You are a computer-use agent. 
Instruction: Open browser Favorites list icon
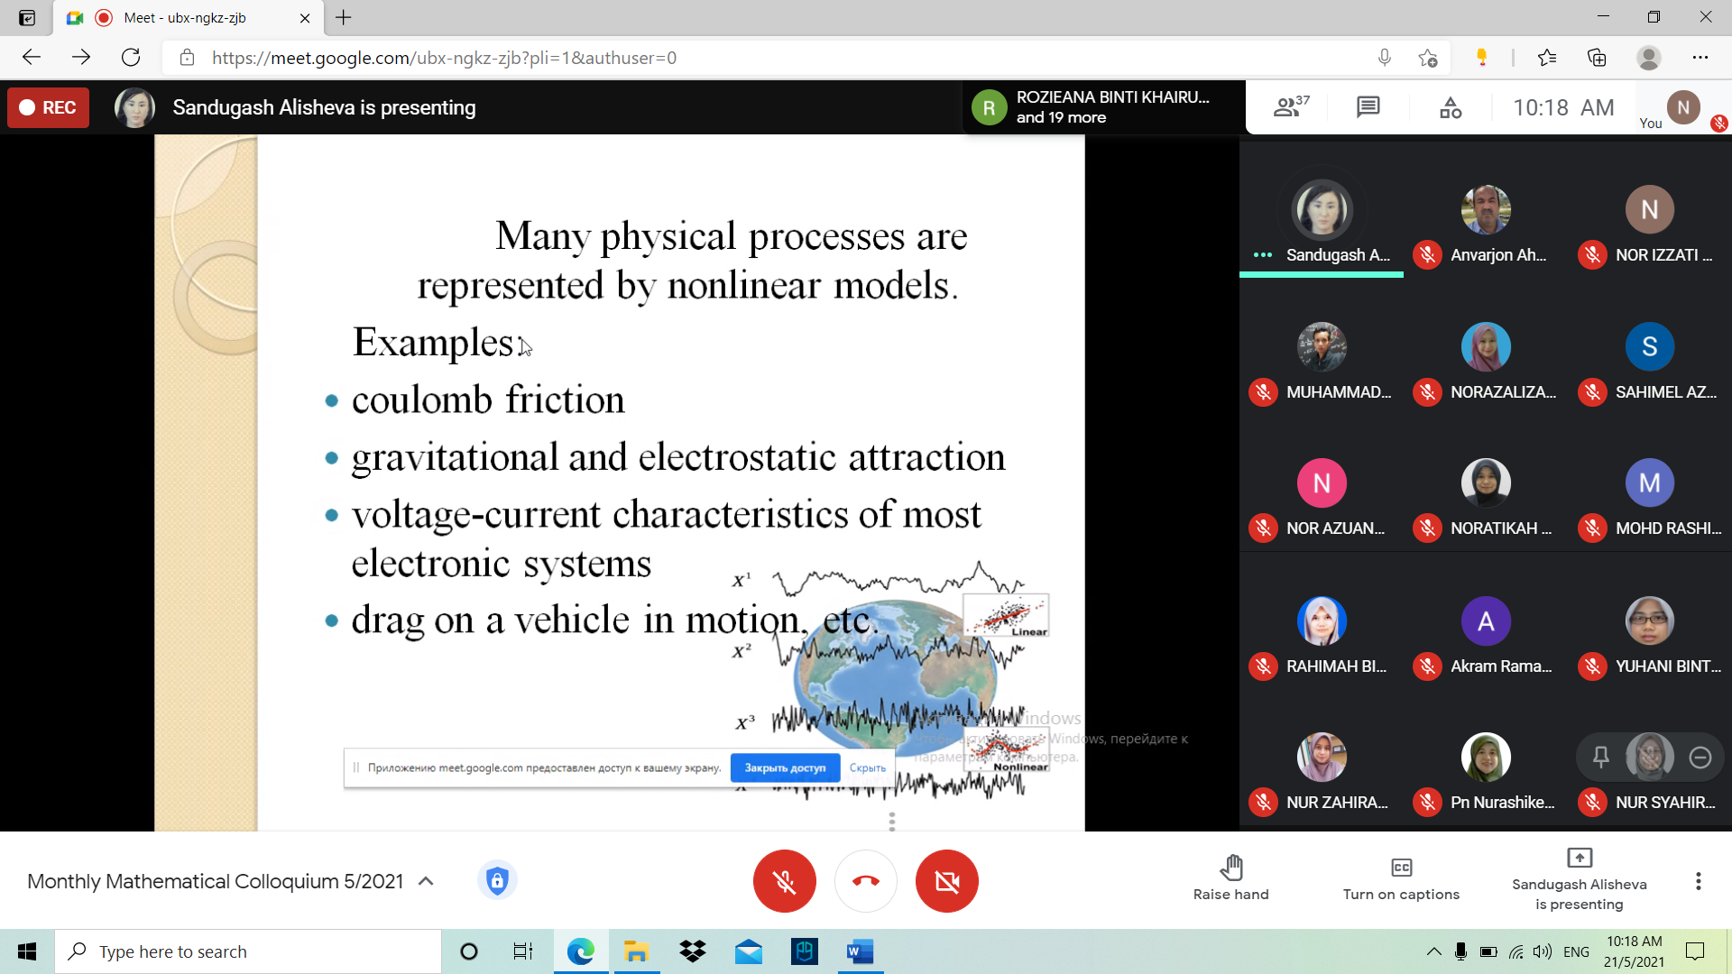click(x=1547, y=58)
